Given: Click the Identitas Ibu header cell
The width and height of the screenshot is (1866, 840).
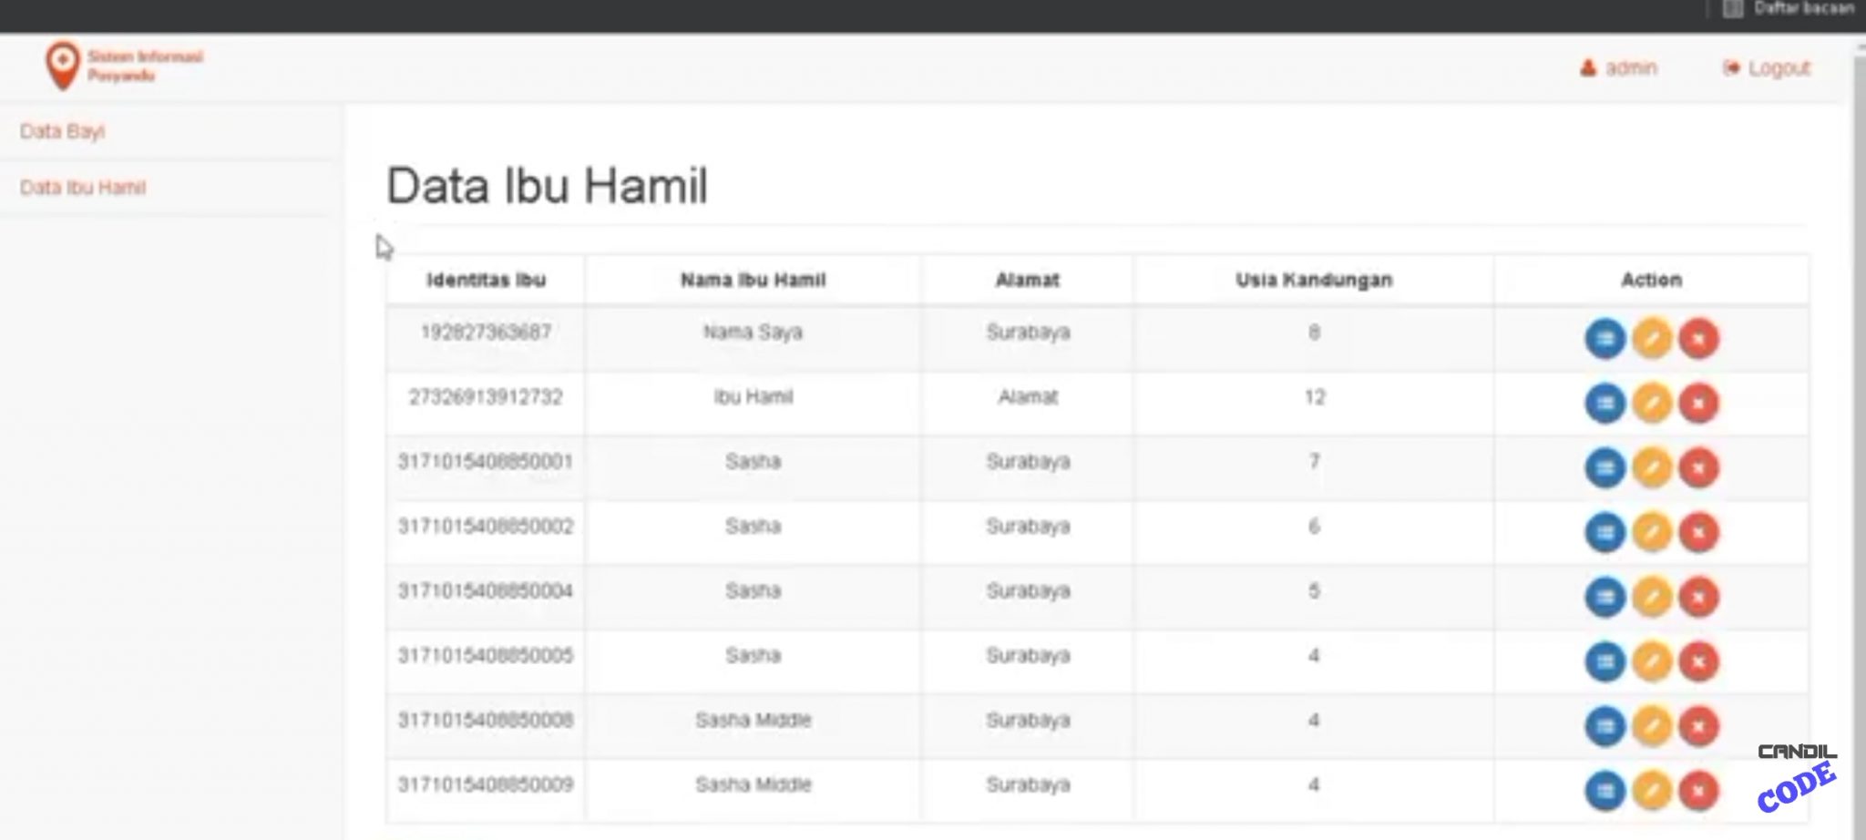Looking at the screenshot, I should point(486,280).
